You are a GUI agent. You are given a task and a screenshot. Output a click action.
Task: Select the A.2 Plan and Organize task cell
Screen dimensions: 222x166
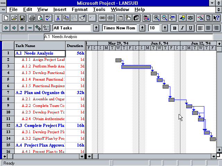(x=40, y=93)
